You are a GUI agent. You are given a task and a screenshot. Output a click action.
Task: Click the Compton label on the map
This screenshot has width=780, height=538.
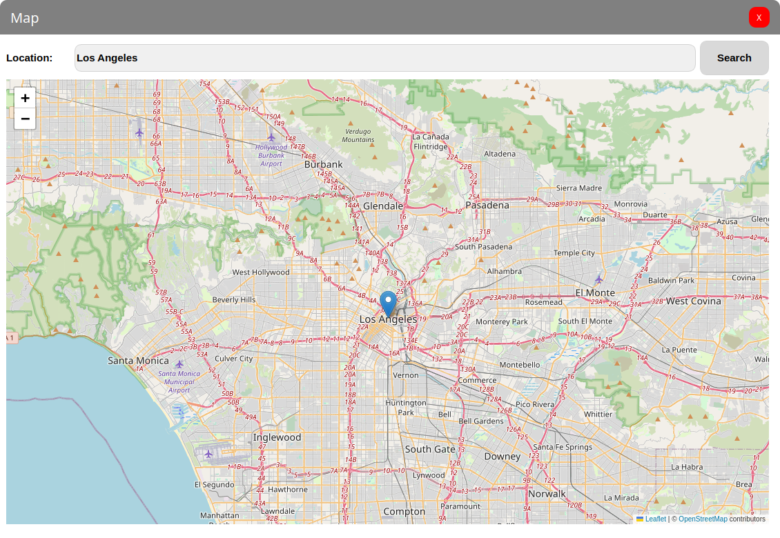coord(404,512)
